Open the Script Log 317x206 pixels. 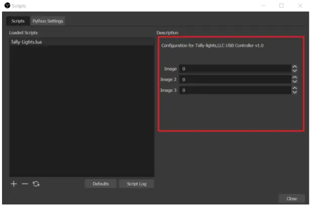[x=137, y=184]
